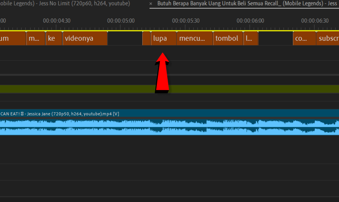Set playhead at 00:00:04:30 on ruler
The image size is (339, 202).
(56, 27)
